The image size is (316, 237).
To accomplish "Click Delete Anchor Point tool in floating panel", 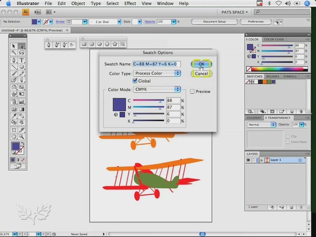I will [64, 45].
